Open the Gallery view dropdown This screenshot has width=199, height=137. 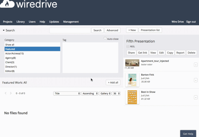105,94
